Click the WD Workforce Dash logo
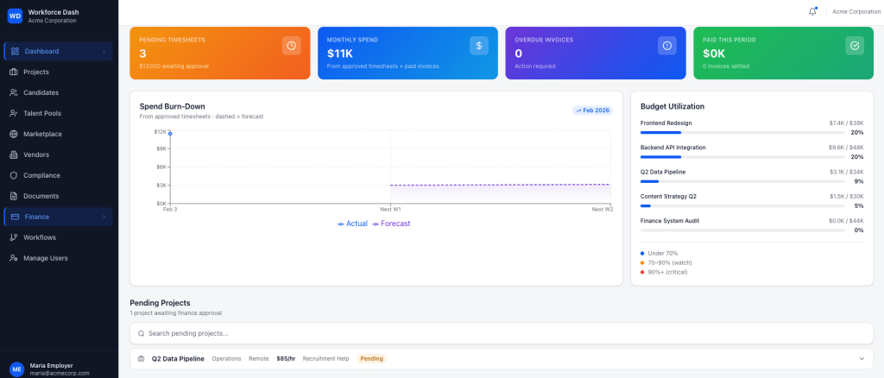 click(15, 16)
